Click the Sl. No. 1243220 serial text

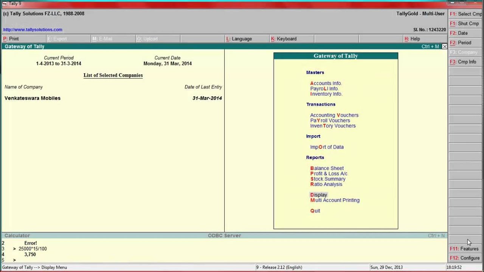(430, 29)
